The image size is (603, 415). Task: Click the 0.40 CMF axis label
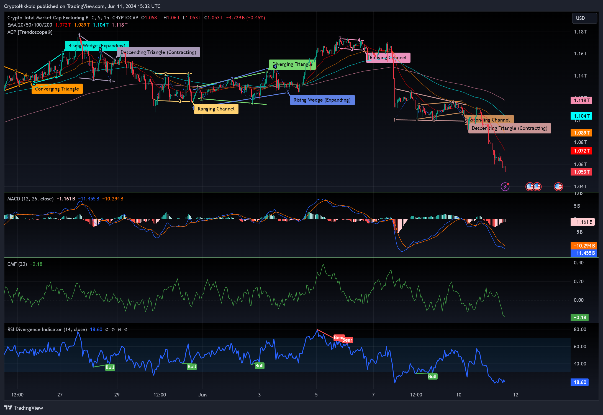[x=579, y=263]
